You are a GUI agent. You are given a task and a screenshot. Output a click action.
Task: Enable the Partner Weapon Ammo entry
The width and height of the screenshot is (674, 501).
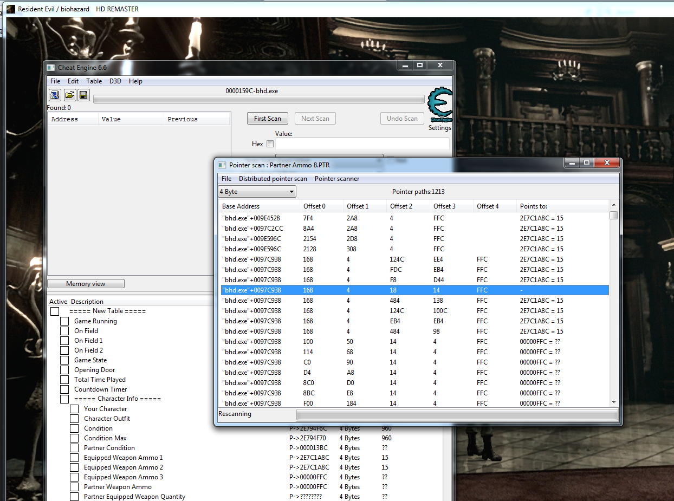pyautogui.click(x=74, y=487)
